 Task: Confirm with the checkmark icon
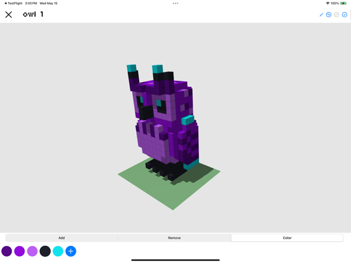345,15
